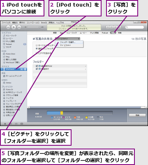Toggle artwork viewer button in bottom bar
This screenshot has width=148, height=165.
click(22, 124)
